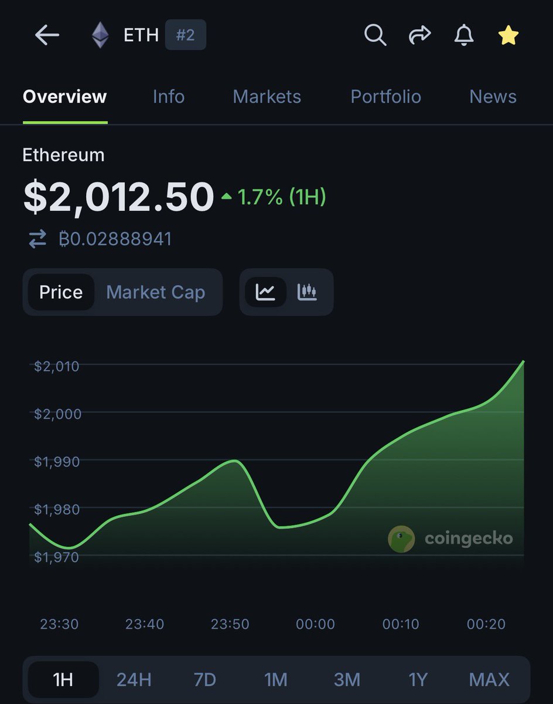
Task: Tap the #2 rank badge
Action: coord(185,35)
